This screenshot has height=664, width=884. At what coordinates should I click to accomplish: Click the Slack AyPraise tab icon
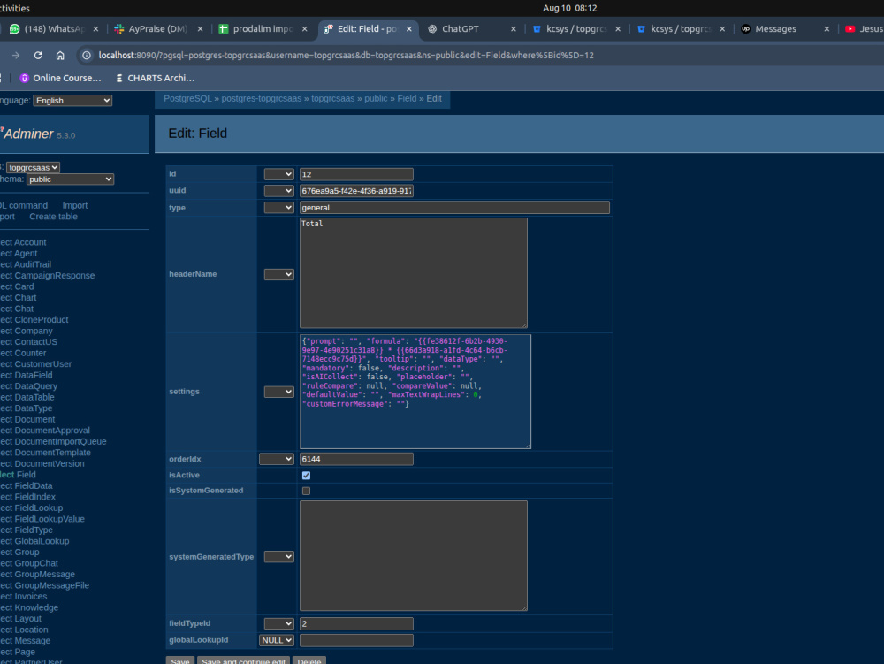click(x=119, y=29)
